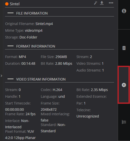Open the horizontal bars list icon in sidebar
Viewport: 130px width, 141px height.
[124, 122]
